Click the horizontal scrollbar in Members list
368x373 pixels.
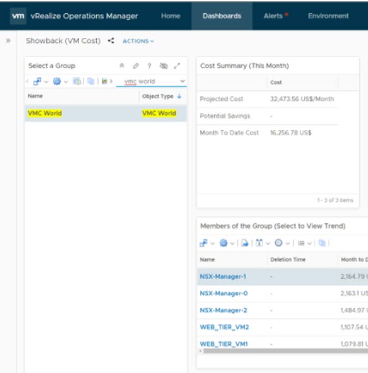pyautogui.click(x=285, y=351)
